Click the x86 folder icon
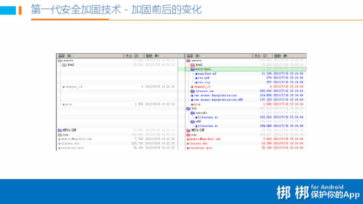The height and width of the screenshot is (204, 363). point(192,122)
